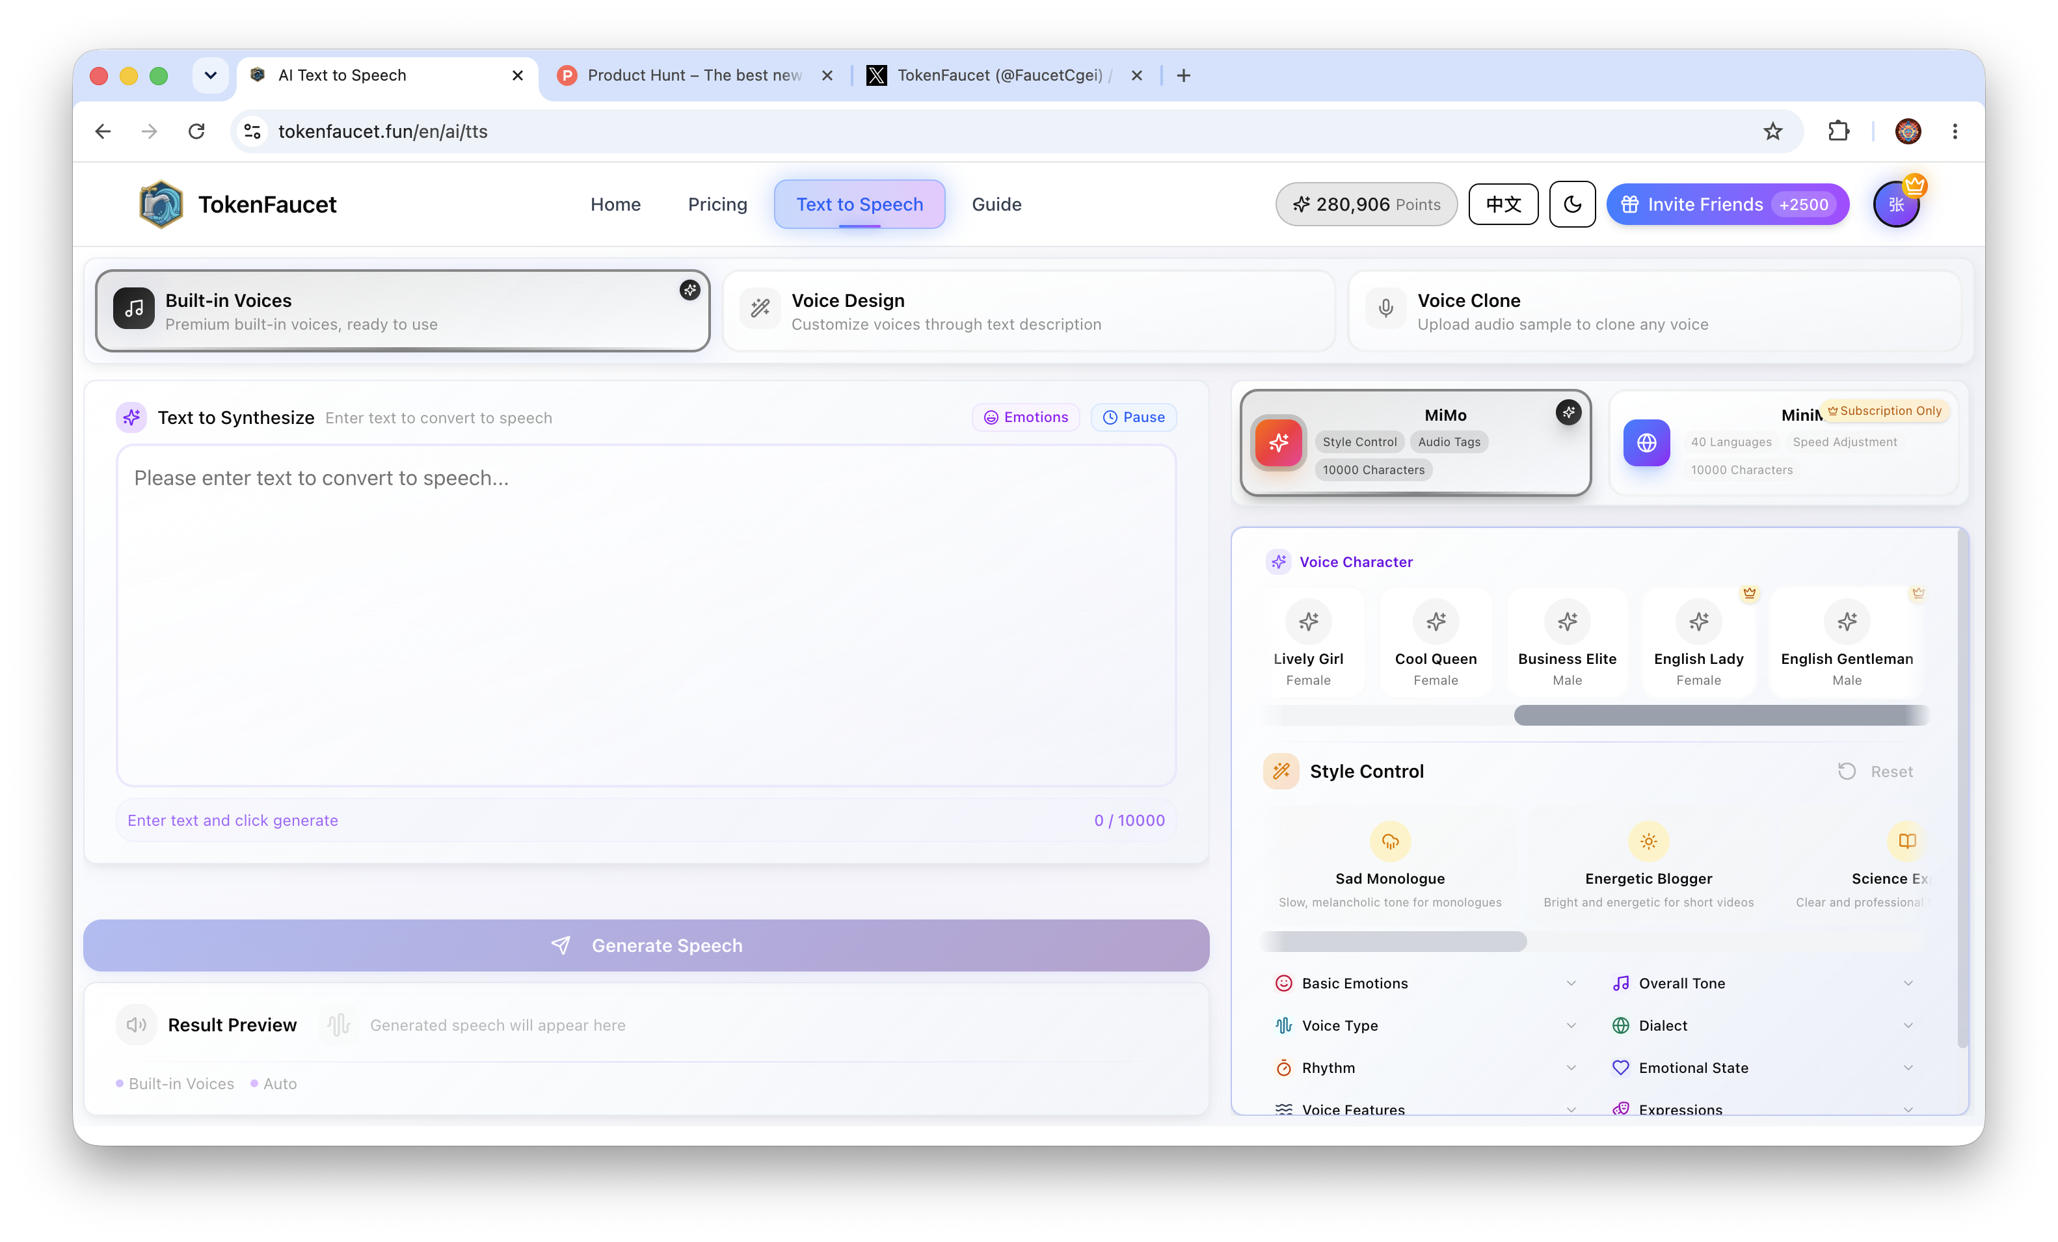Click the Science Explainer book icon
Image resolution: width=2058 pixels, height=1242 pixels.
point(1907,841)
